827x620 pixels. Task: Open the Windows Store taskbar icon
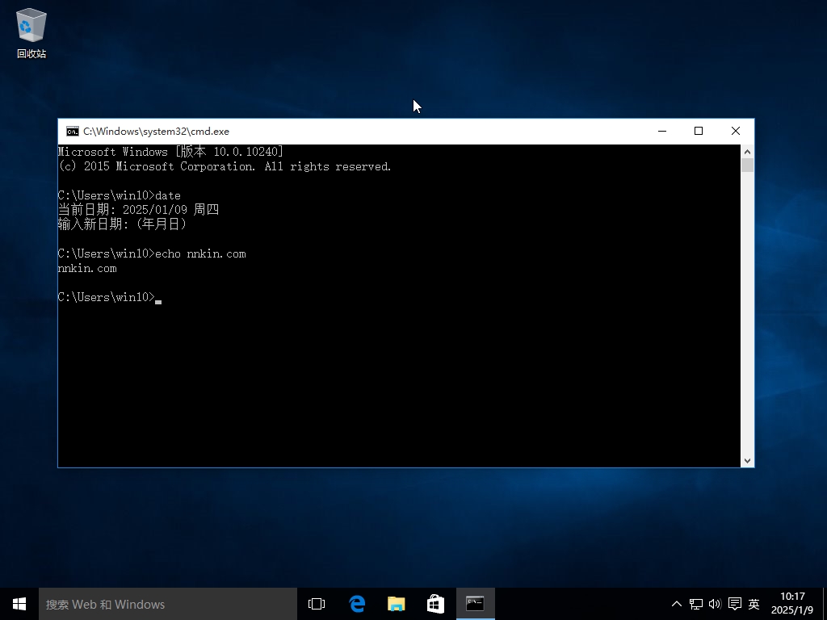[435, 604]
